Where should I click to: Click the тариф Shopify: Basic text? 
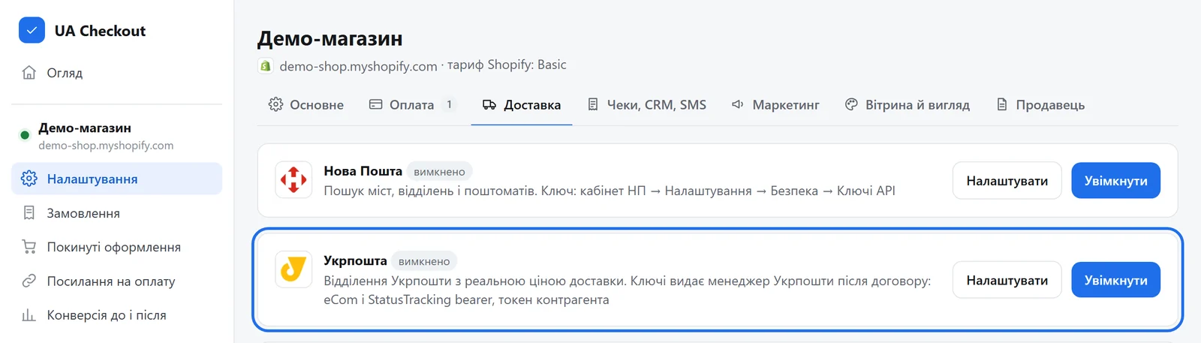[x=507, y=65]
